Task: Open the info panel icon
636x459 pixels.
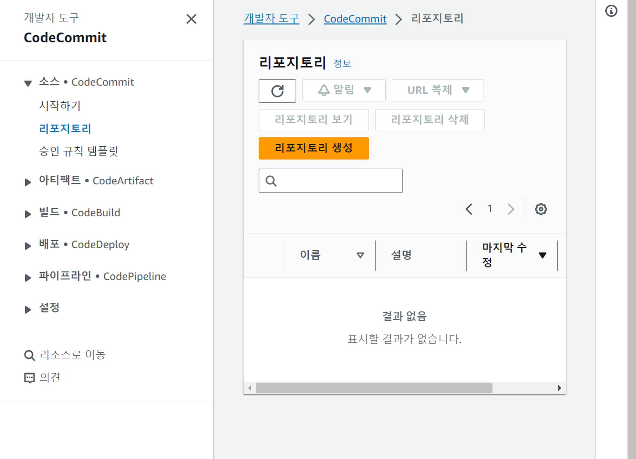Action: pos(611,11)
